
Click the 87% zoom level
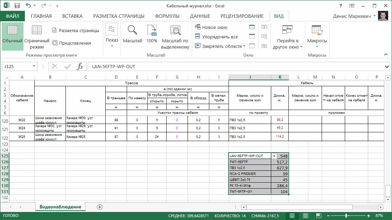point(379,215)
